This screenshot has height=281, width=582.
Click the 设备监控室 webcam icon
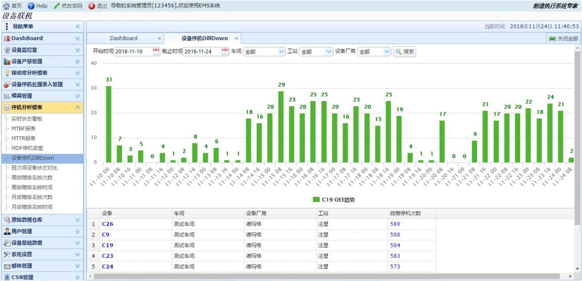tap(7, 50)
